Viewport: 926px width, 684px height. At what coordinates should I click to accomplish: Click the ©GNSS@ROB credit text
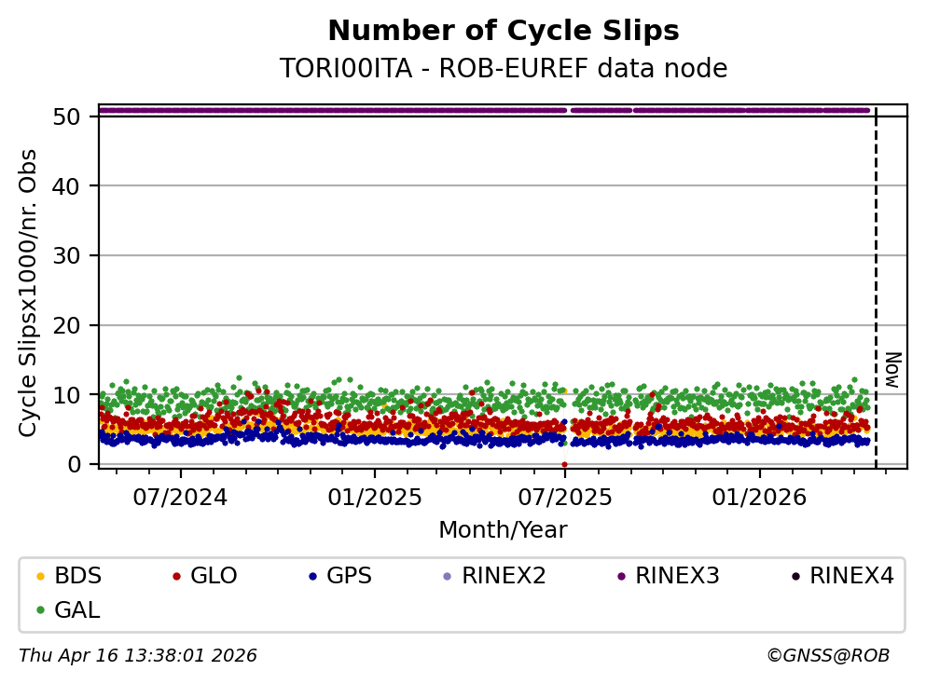[x=828, y=656]
